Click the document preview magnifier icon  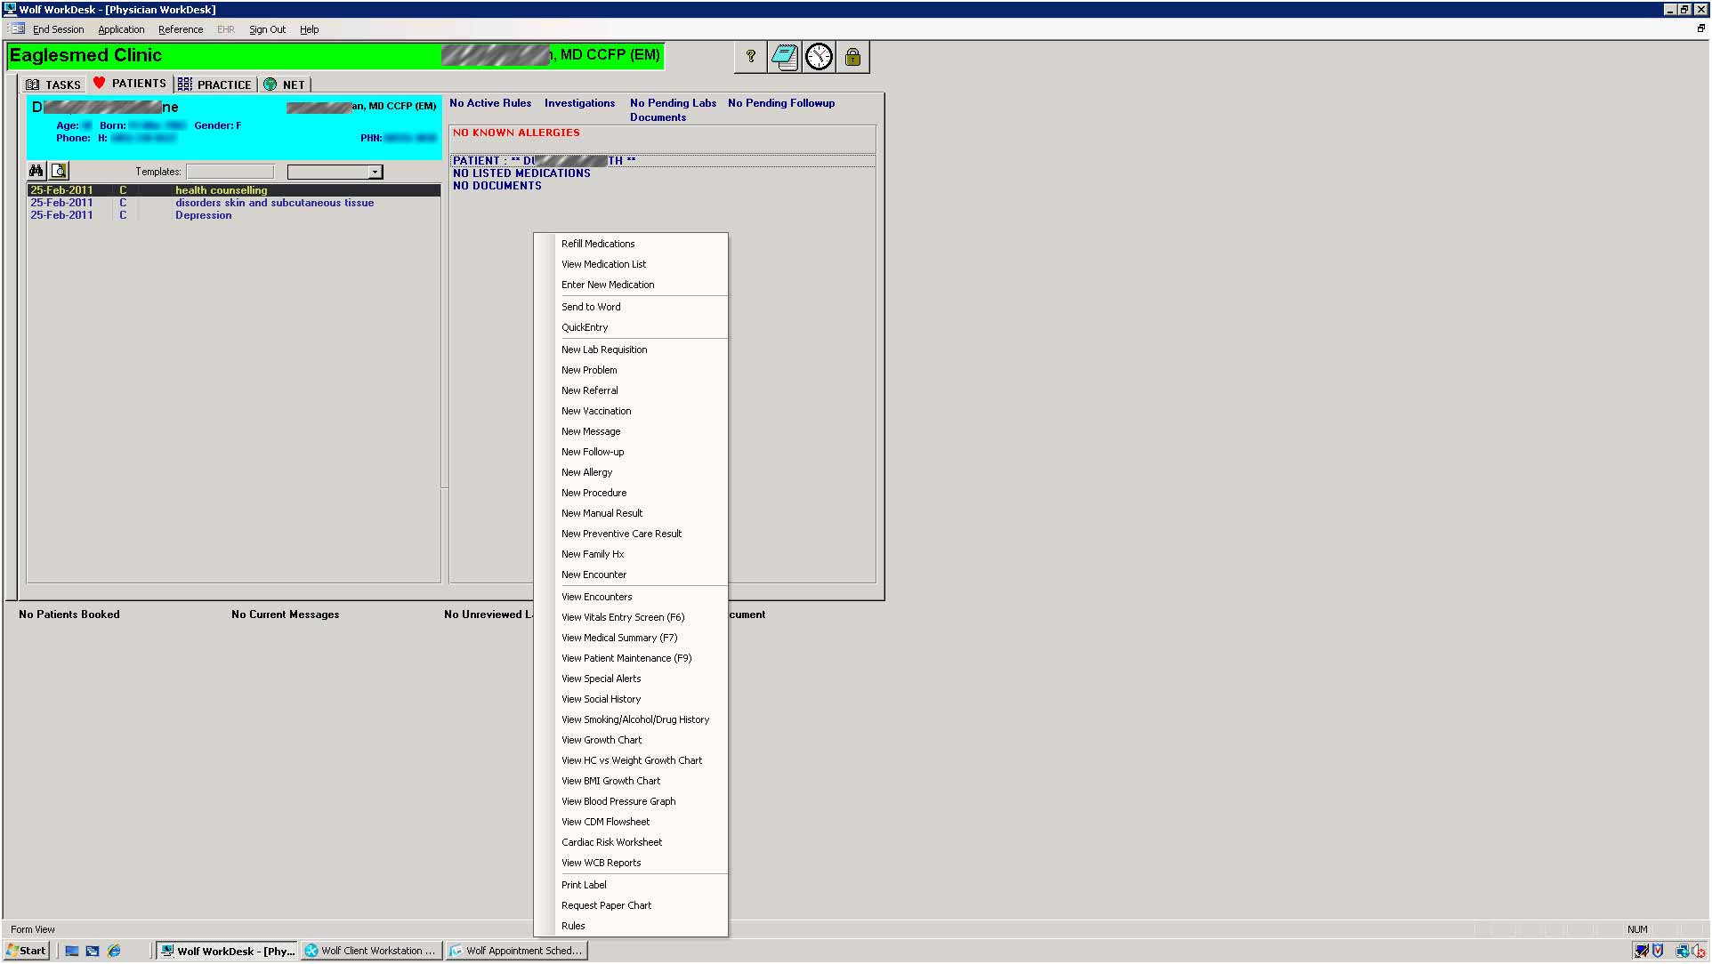click(59, 171)
